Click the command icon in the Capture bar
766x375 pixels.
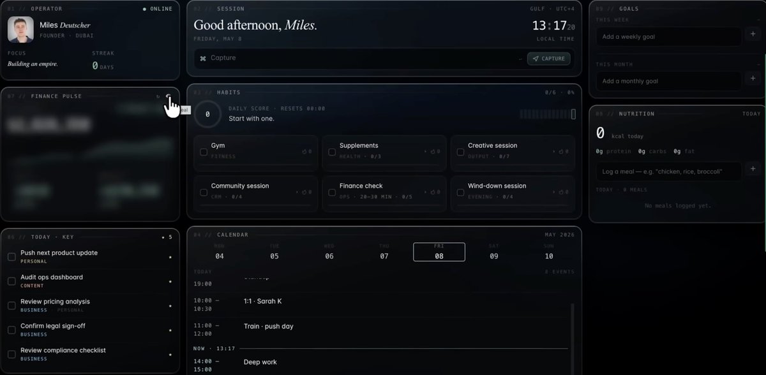203,58
